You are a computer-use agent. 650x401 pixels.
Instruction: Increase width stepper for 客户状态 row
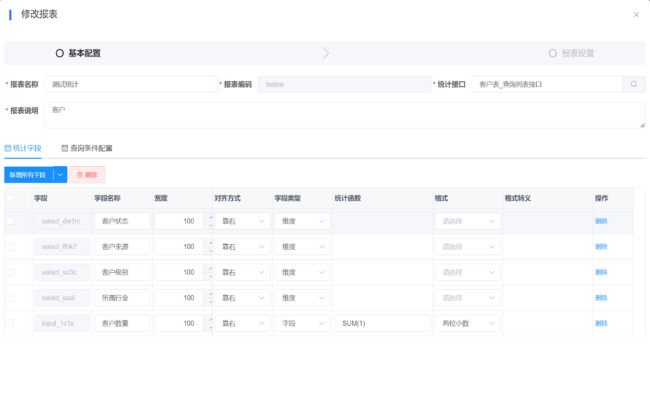pyautogui.click(x=211, y=217)
